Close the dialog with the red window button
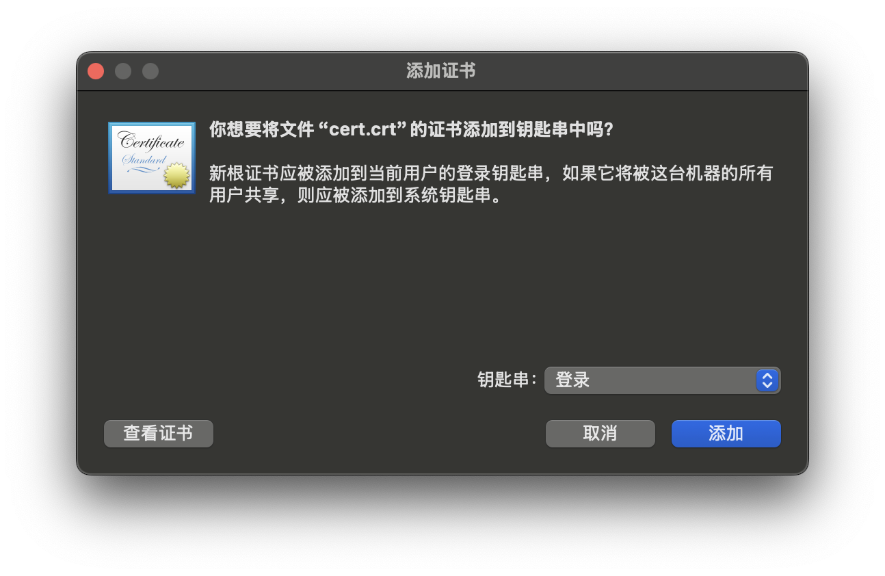Screen dimensions: 885x576 96,71
